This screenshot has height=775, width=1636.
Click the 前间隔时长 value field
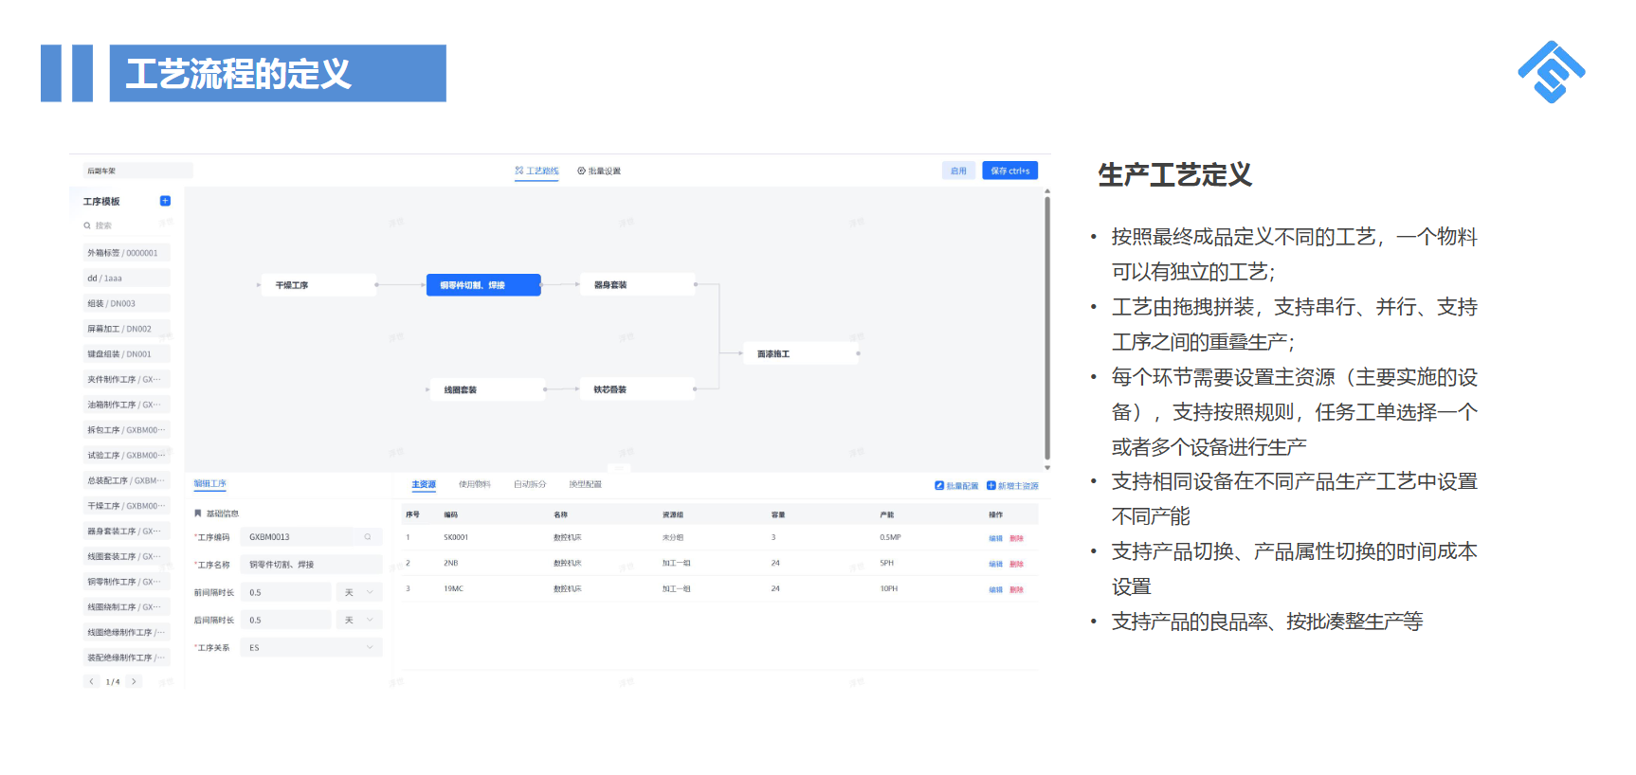pyautogui.click(x=286, y=592)
